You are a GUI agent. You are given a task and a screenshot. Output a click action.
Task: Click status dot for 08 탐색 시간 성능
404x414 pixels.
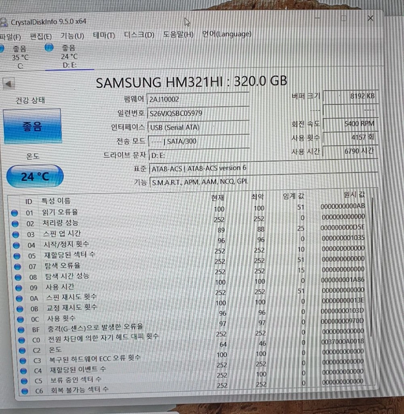click(18, 277)
